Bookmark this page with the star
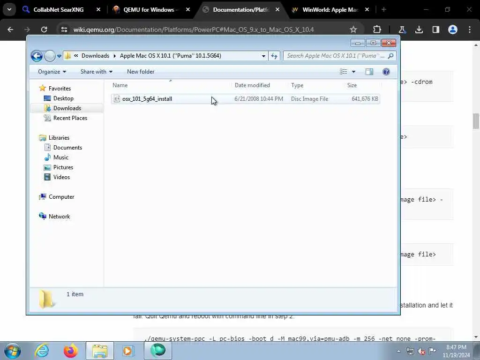This screenshot has width=480, height=360. click(x=353, y=30)
